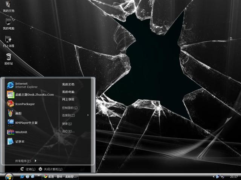241x180 pixels.
Task: Show hidden tray icons with the chevron
Action: point(214,177)
